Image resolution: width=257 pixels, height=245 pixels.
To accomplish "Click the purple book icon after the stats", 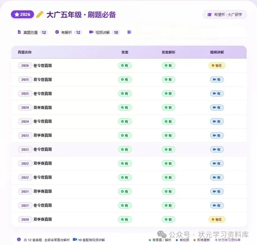I will click(129, 32).
